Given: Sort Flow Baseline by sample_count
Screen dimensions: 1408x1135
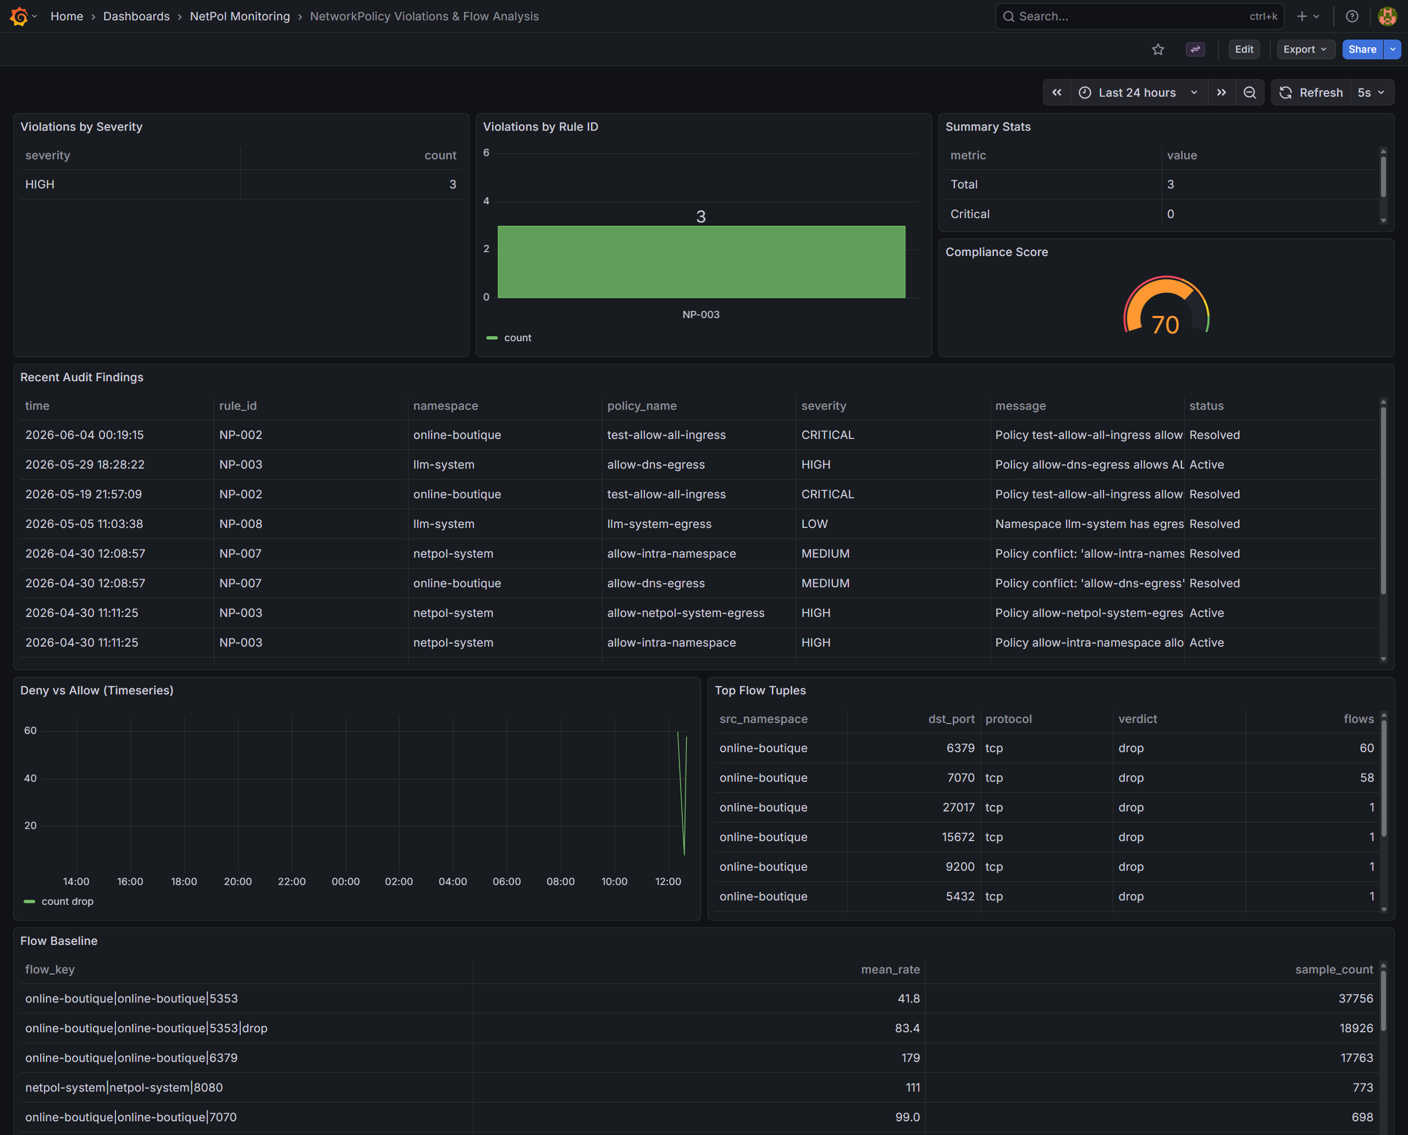Looking at the screenshot, I should click(1334, 970).
